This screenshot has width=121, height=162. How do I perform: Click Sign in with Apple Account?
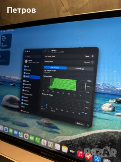tap(32, 61)
